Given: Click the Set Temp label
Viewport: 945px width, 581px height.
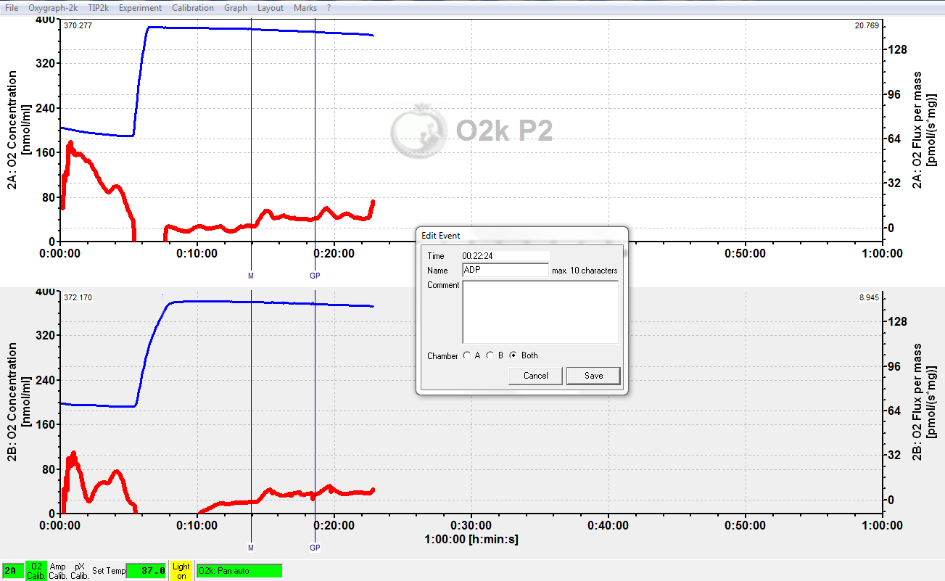Looking at the screenshot, I should (x=109, y=571).
